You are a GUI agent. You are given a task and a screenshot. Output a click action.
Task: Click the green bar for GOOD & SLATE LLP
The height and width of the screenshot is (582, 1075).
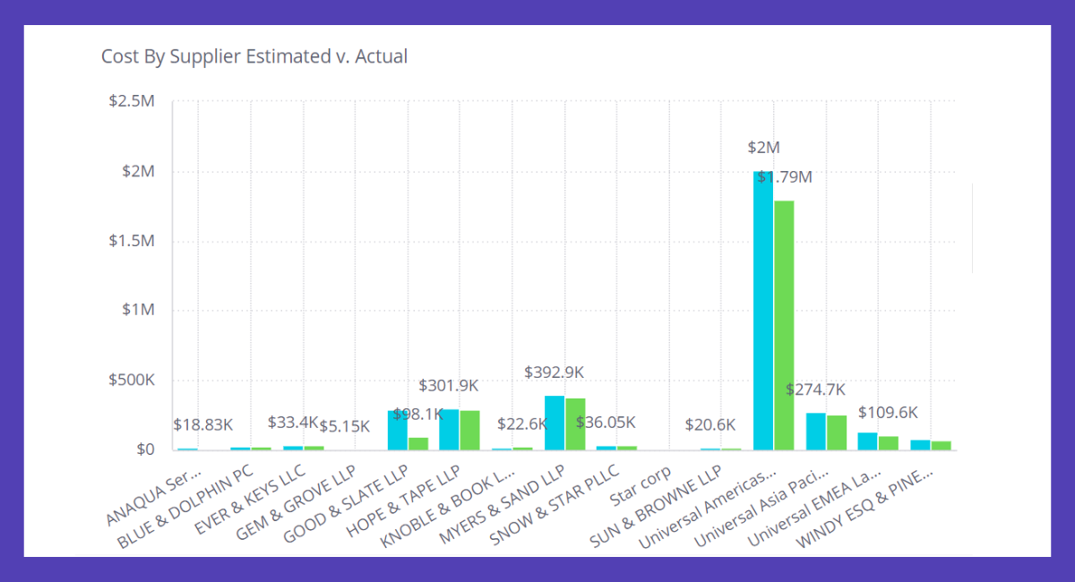[x=418, y=443]
